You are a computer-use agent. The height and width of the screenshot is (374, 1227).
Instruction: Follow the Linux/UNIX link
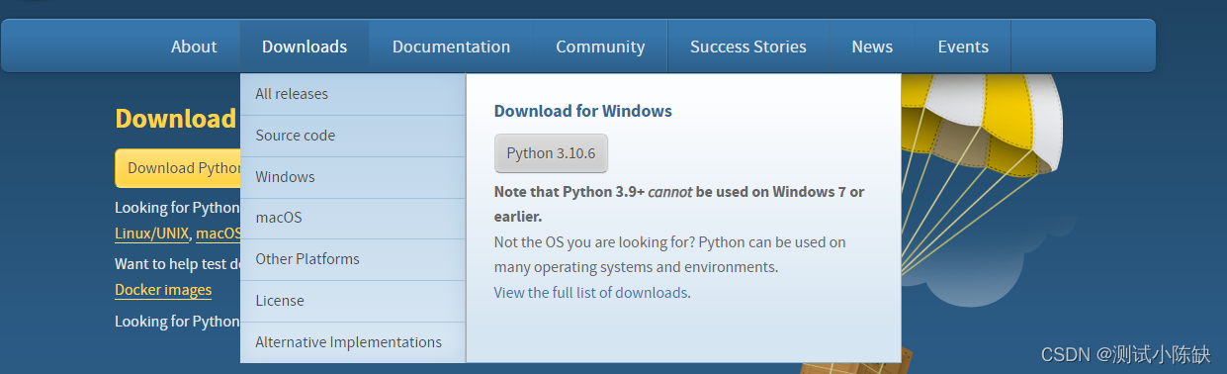[x=151, y=234]
